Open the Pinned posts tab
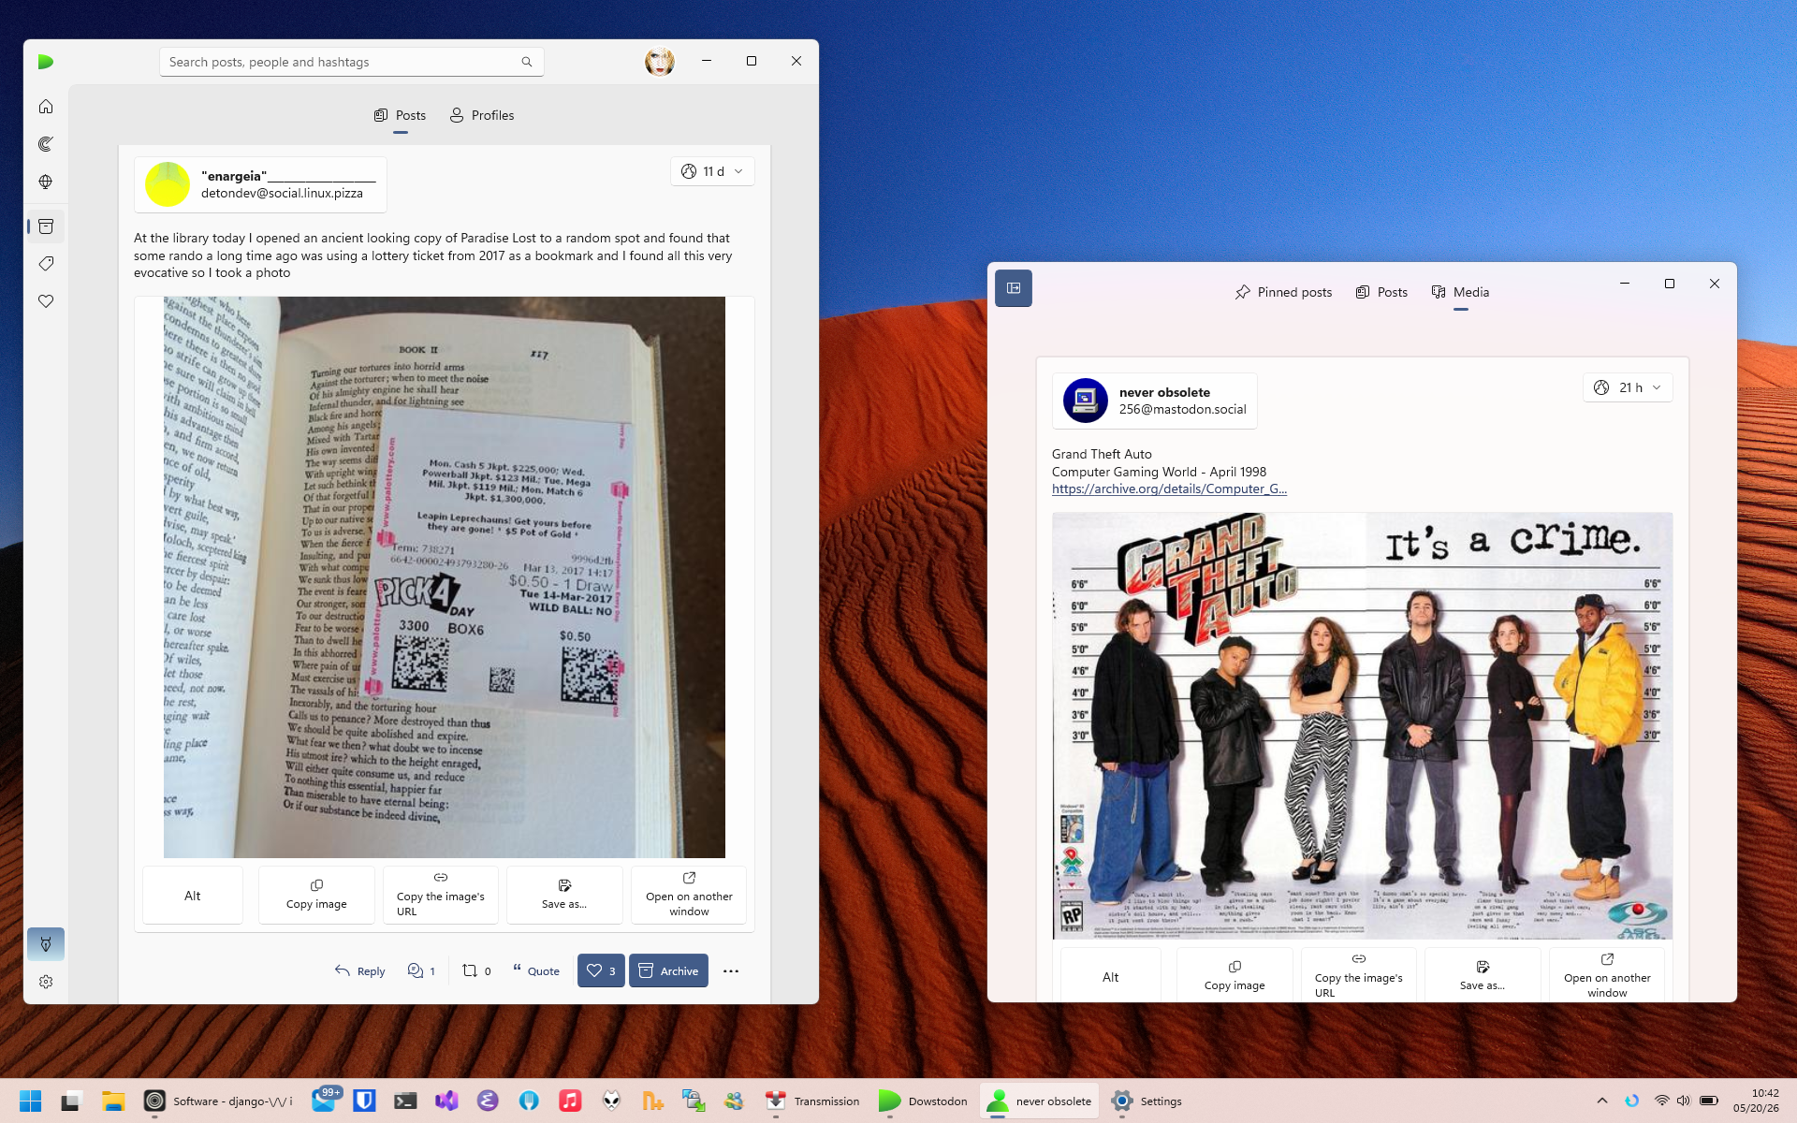 [1283, 292]
